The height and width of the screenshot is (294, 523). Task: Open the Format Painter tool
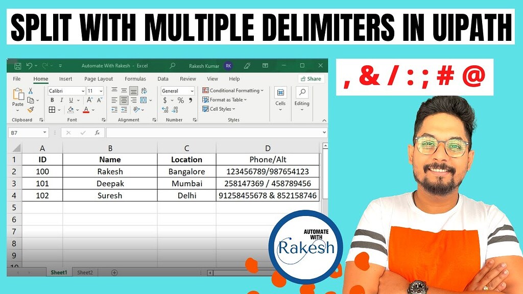coord(30,109)
